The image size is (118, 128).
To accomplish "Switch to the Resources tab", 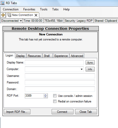I will tap(34, 56).
